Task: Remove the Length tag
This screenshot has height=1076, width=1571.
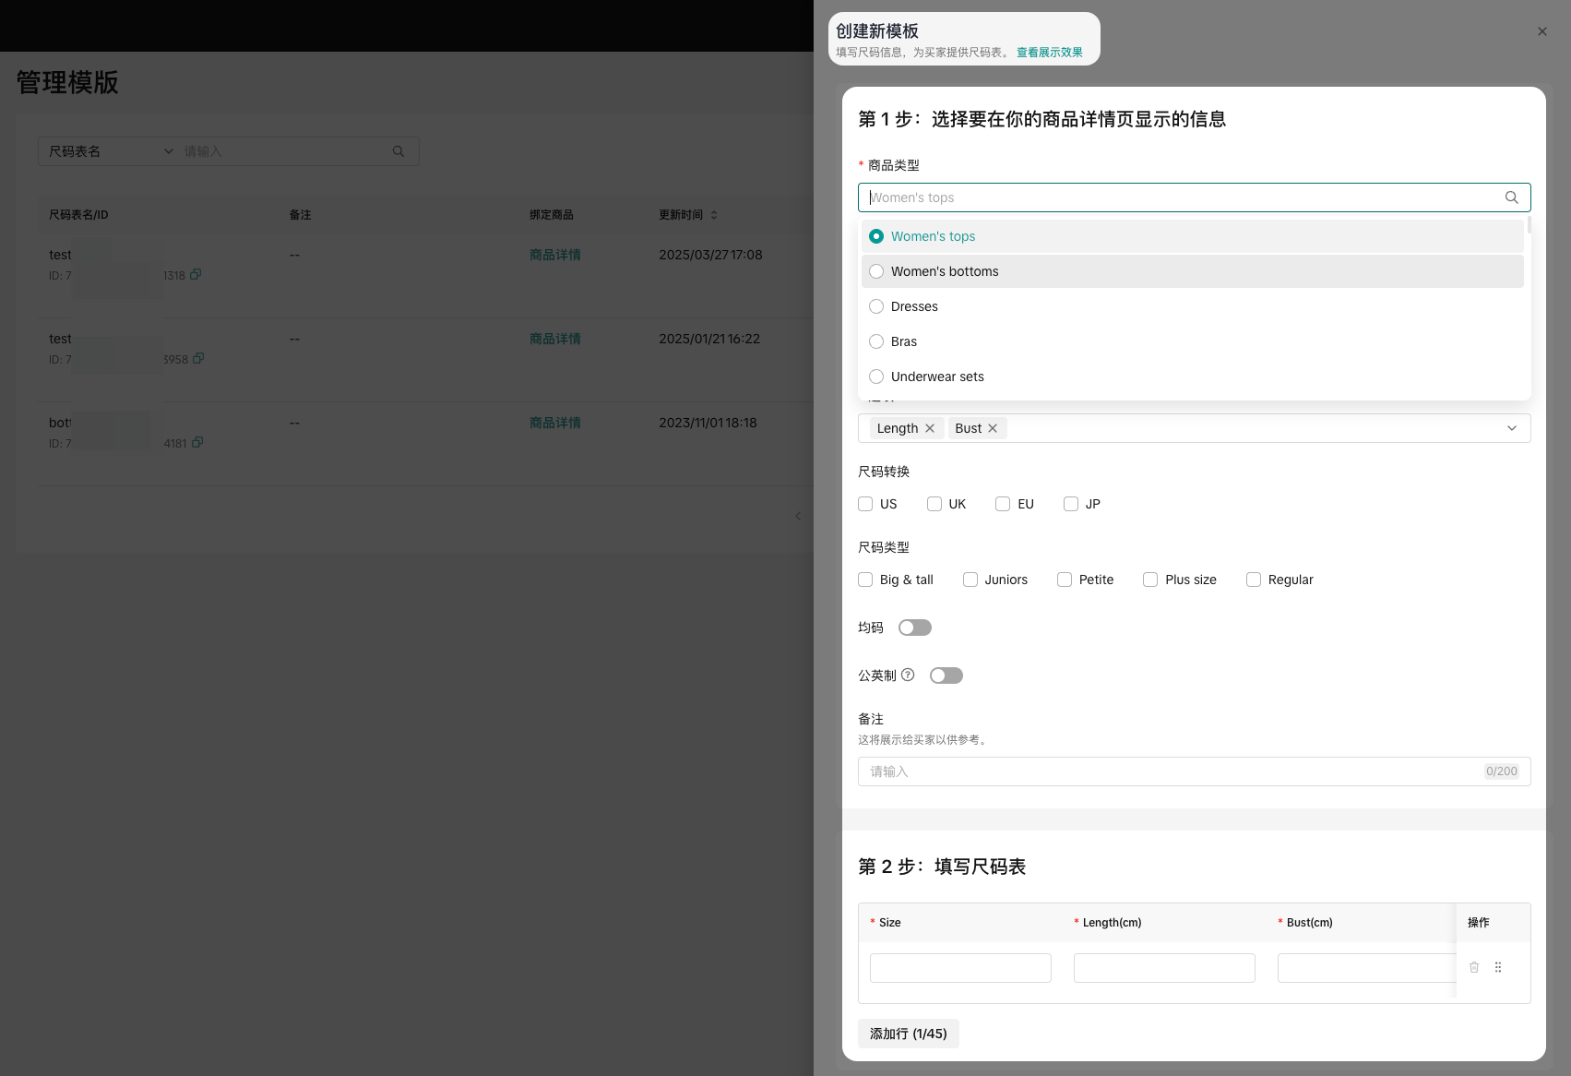Action: point(930,428)
